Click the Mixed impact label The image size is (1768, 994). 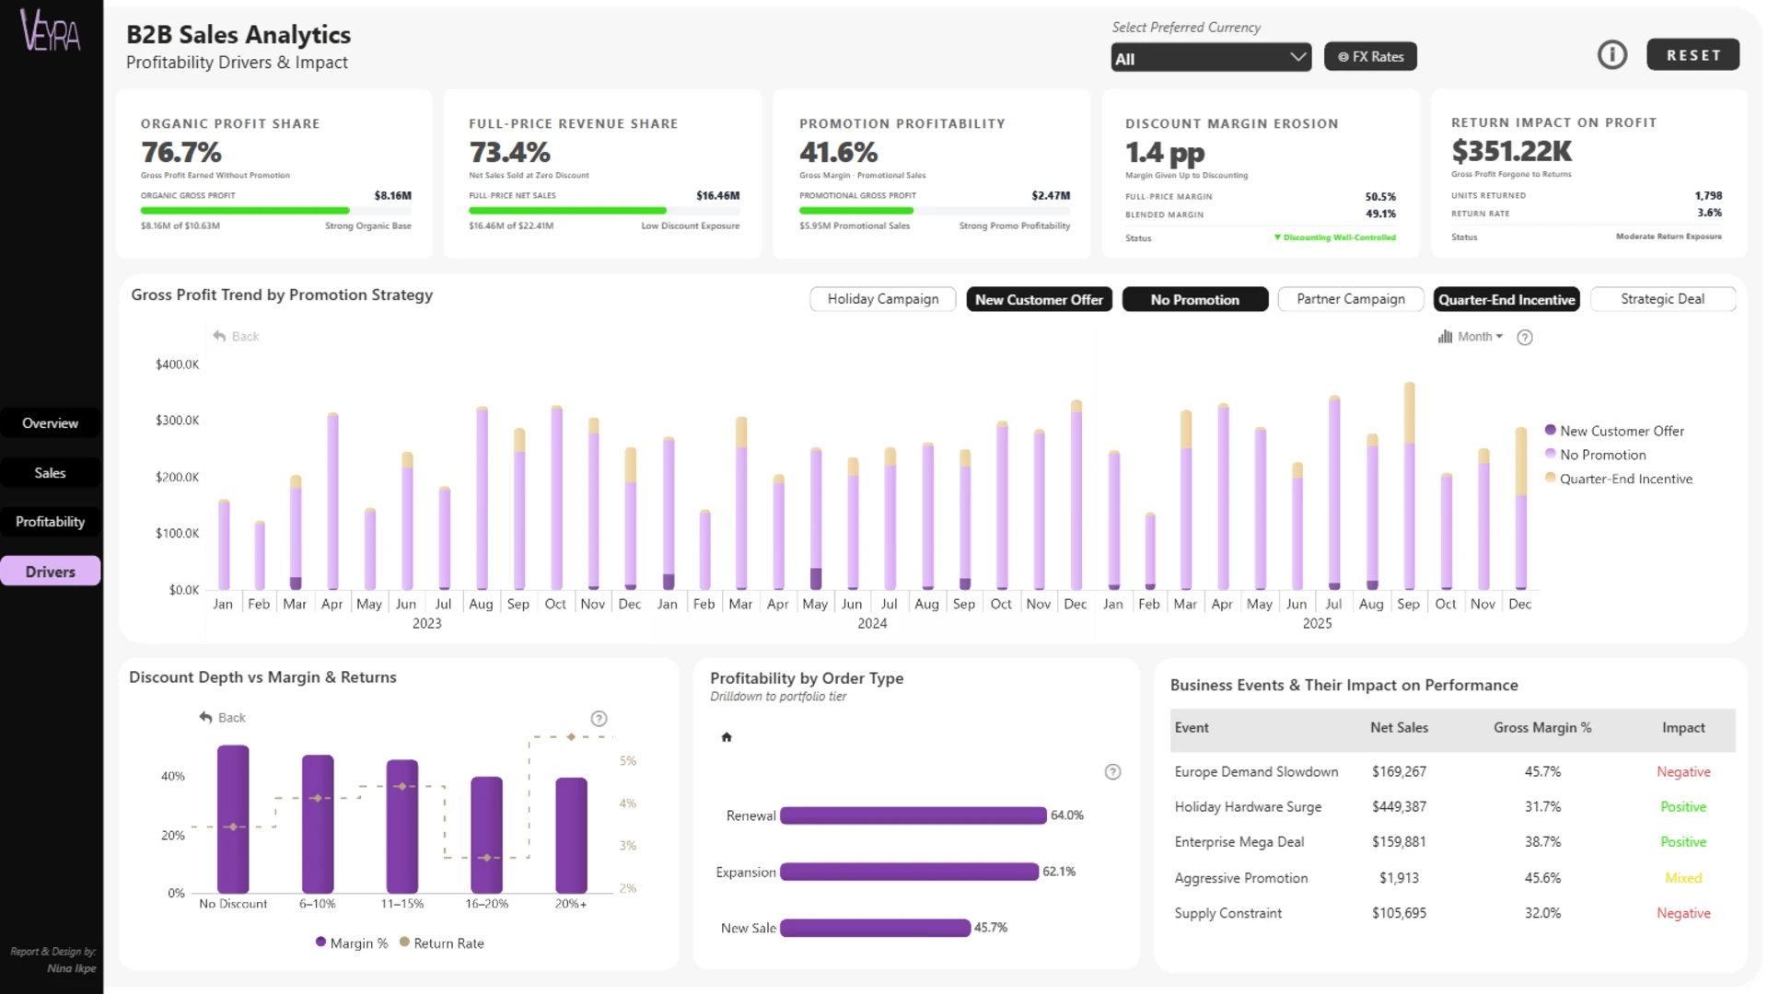click(x=1683, y=878)
